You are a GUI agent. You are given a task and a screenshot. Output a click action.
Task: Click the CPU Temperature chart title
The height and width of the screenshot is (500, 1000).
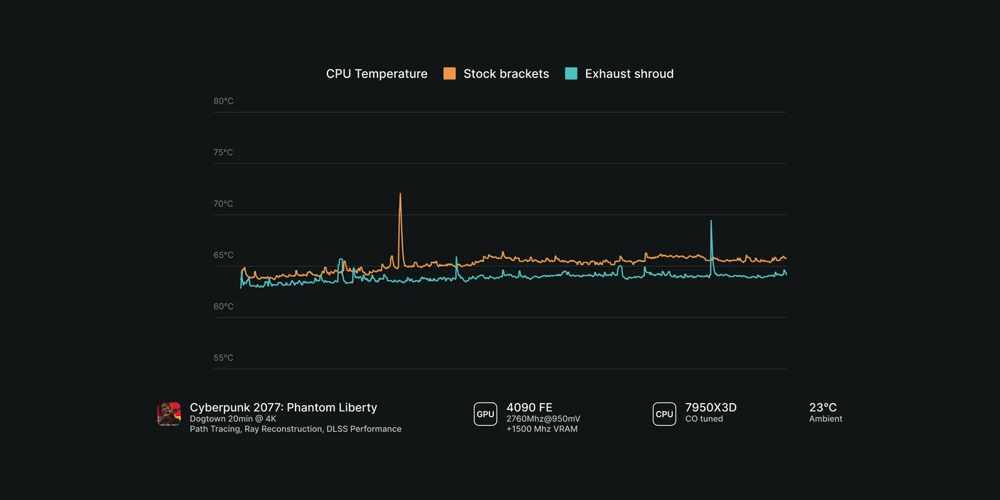[377, 74]
